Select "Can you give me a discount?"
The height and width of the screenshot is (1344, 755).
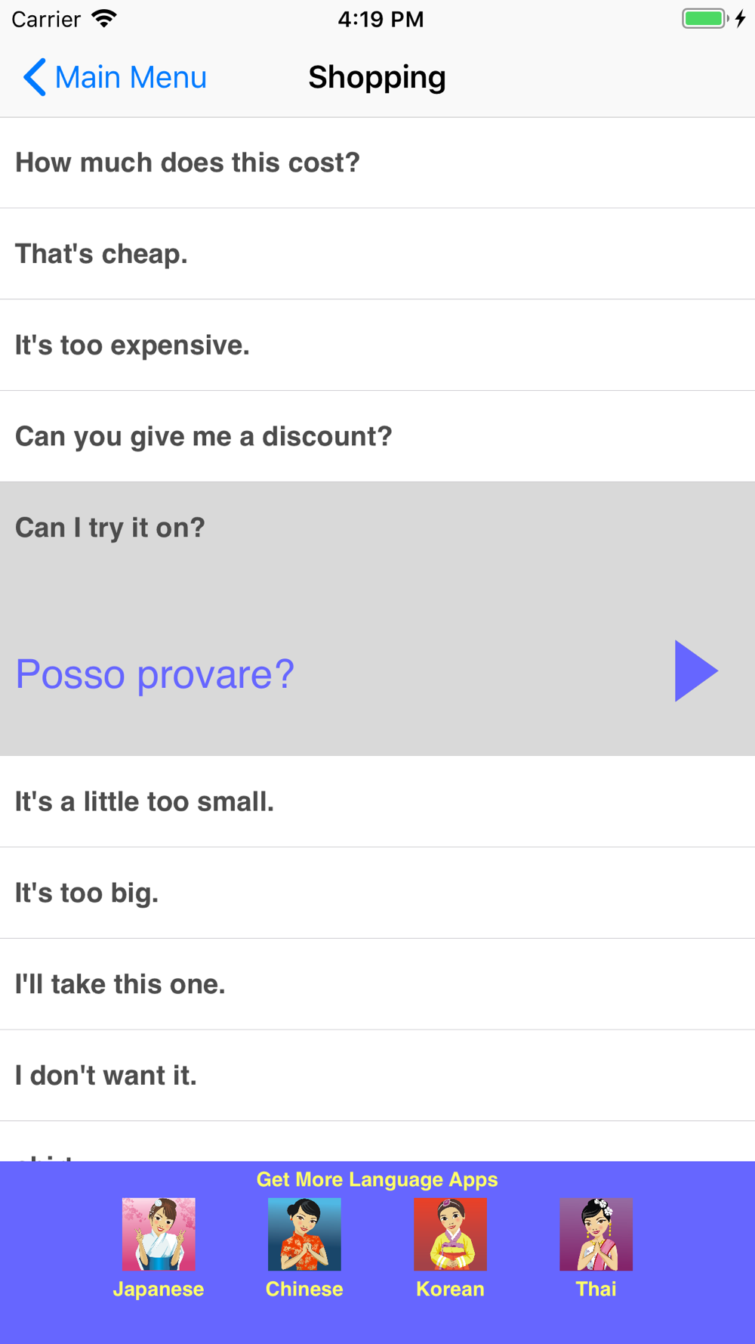pyautogui.click(x=377, y=437)
